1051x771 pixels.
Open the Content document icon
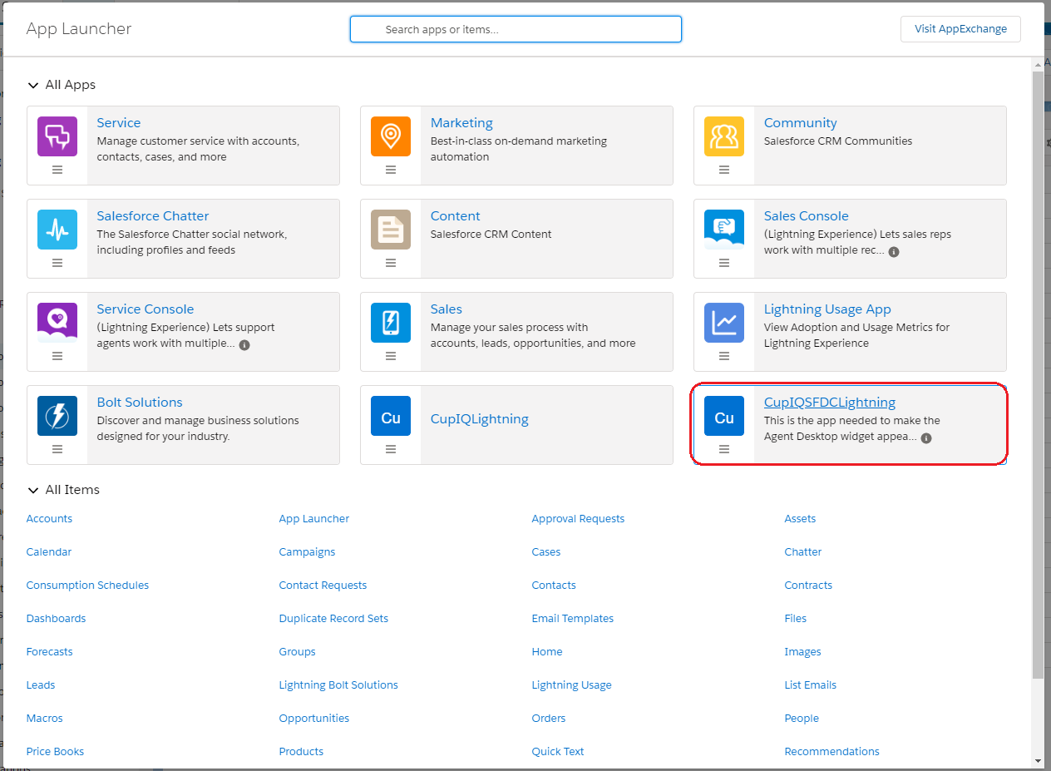(391, 230)
